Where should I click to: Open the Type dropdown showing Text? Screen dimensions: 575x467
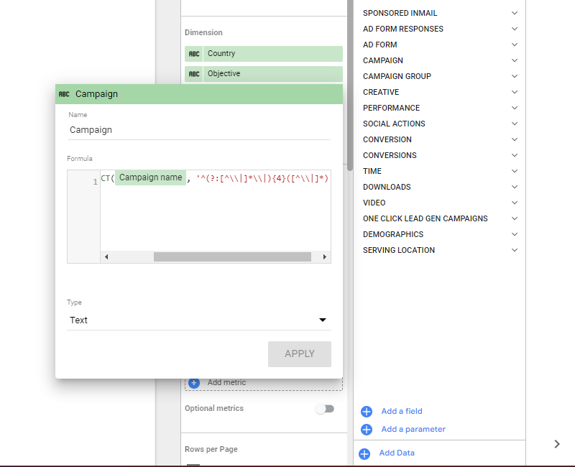(199, 320)
